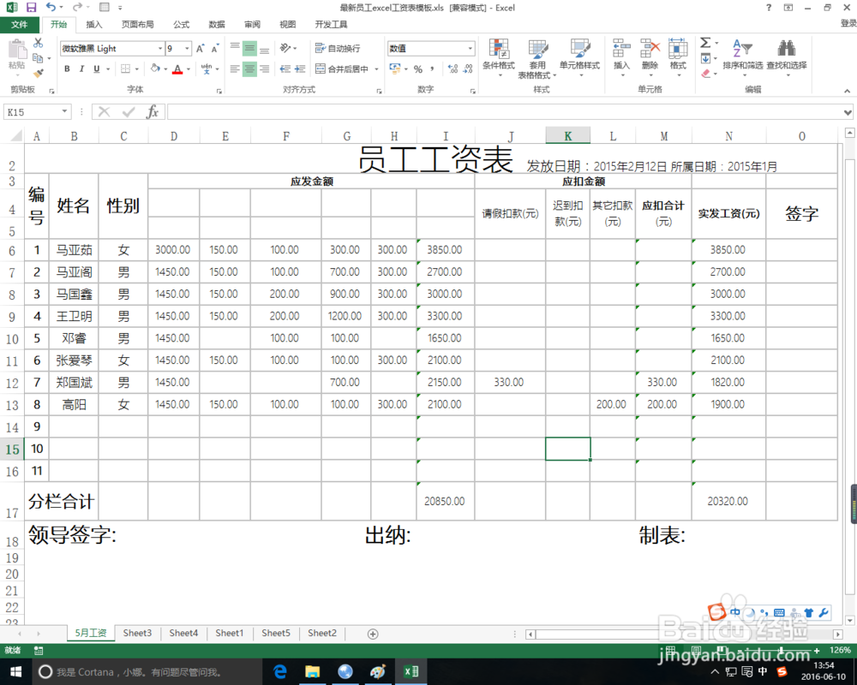Image resolution: width=857 pixels, height=685 pixels.
Task: Select column K header
Action: tap(568, 136)
